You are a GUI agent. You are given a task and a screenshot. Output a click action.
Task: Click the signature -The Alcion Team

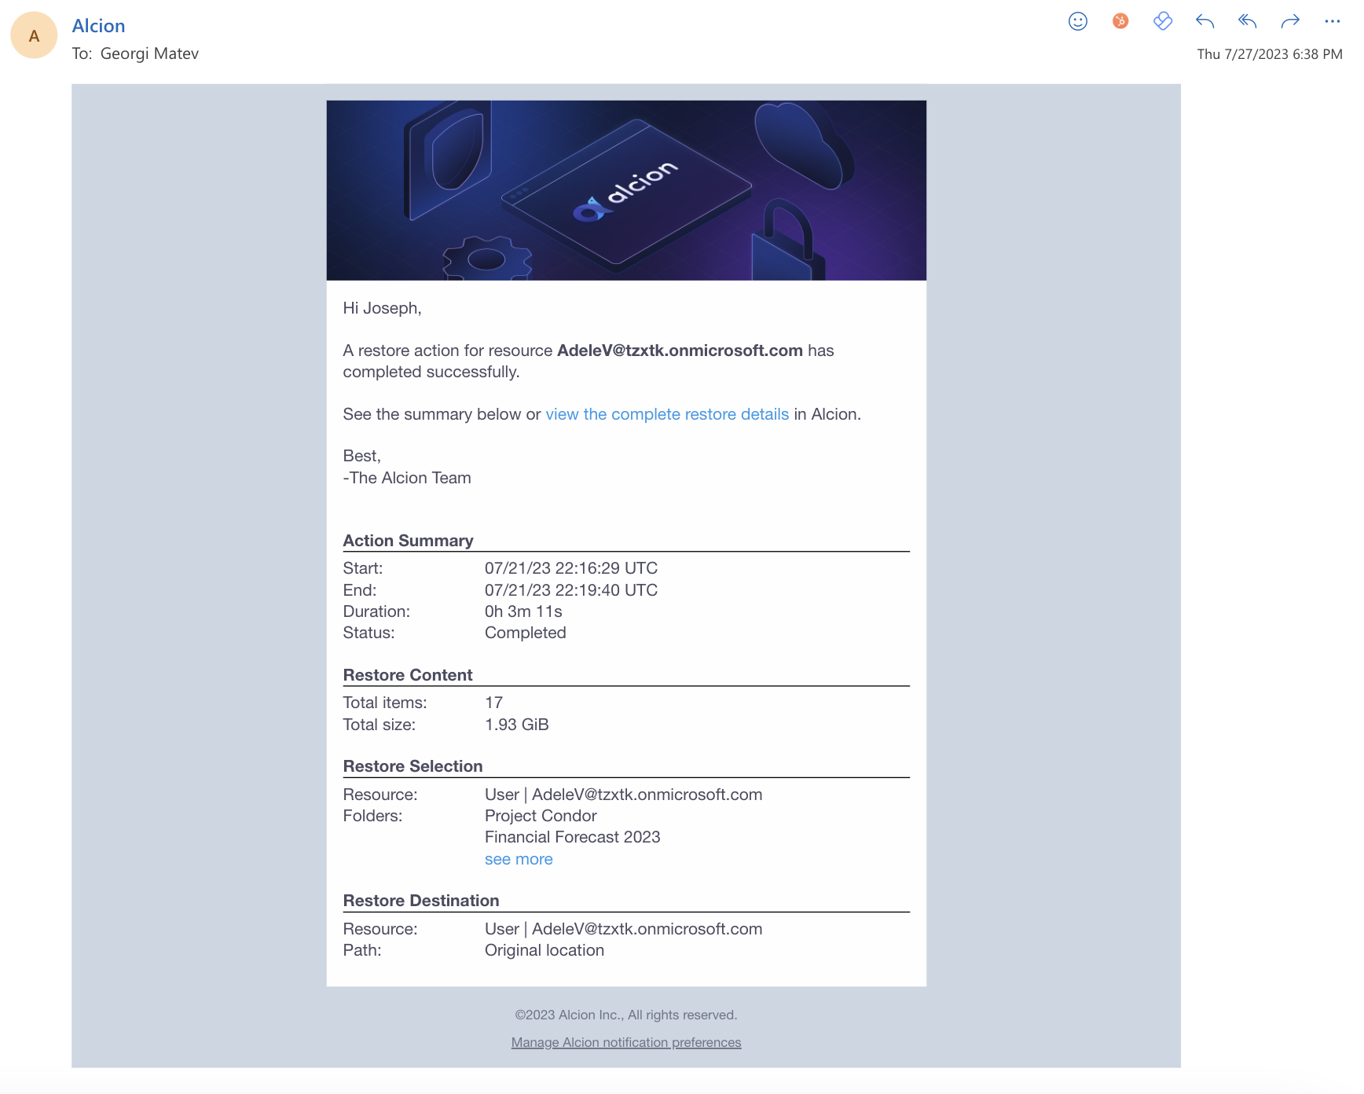pos(407,478)
